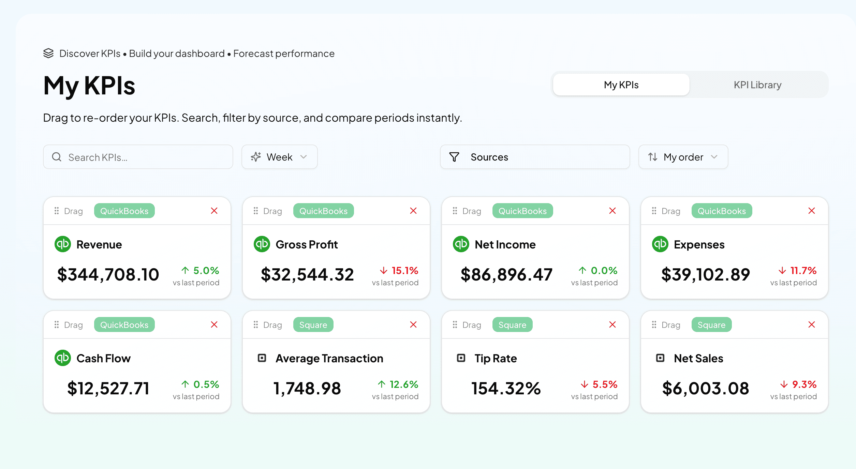This screenshot has width=856, height=469.
Task: Remove the Expenses KPI card
Action: (811, 211)
